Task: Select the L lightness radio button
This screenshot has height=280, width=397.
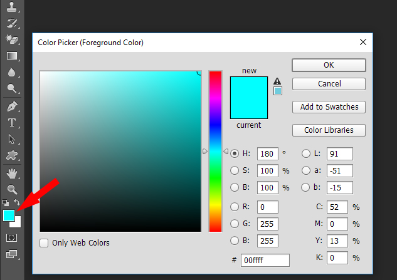Action: coord(306,153)
